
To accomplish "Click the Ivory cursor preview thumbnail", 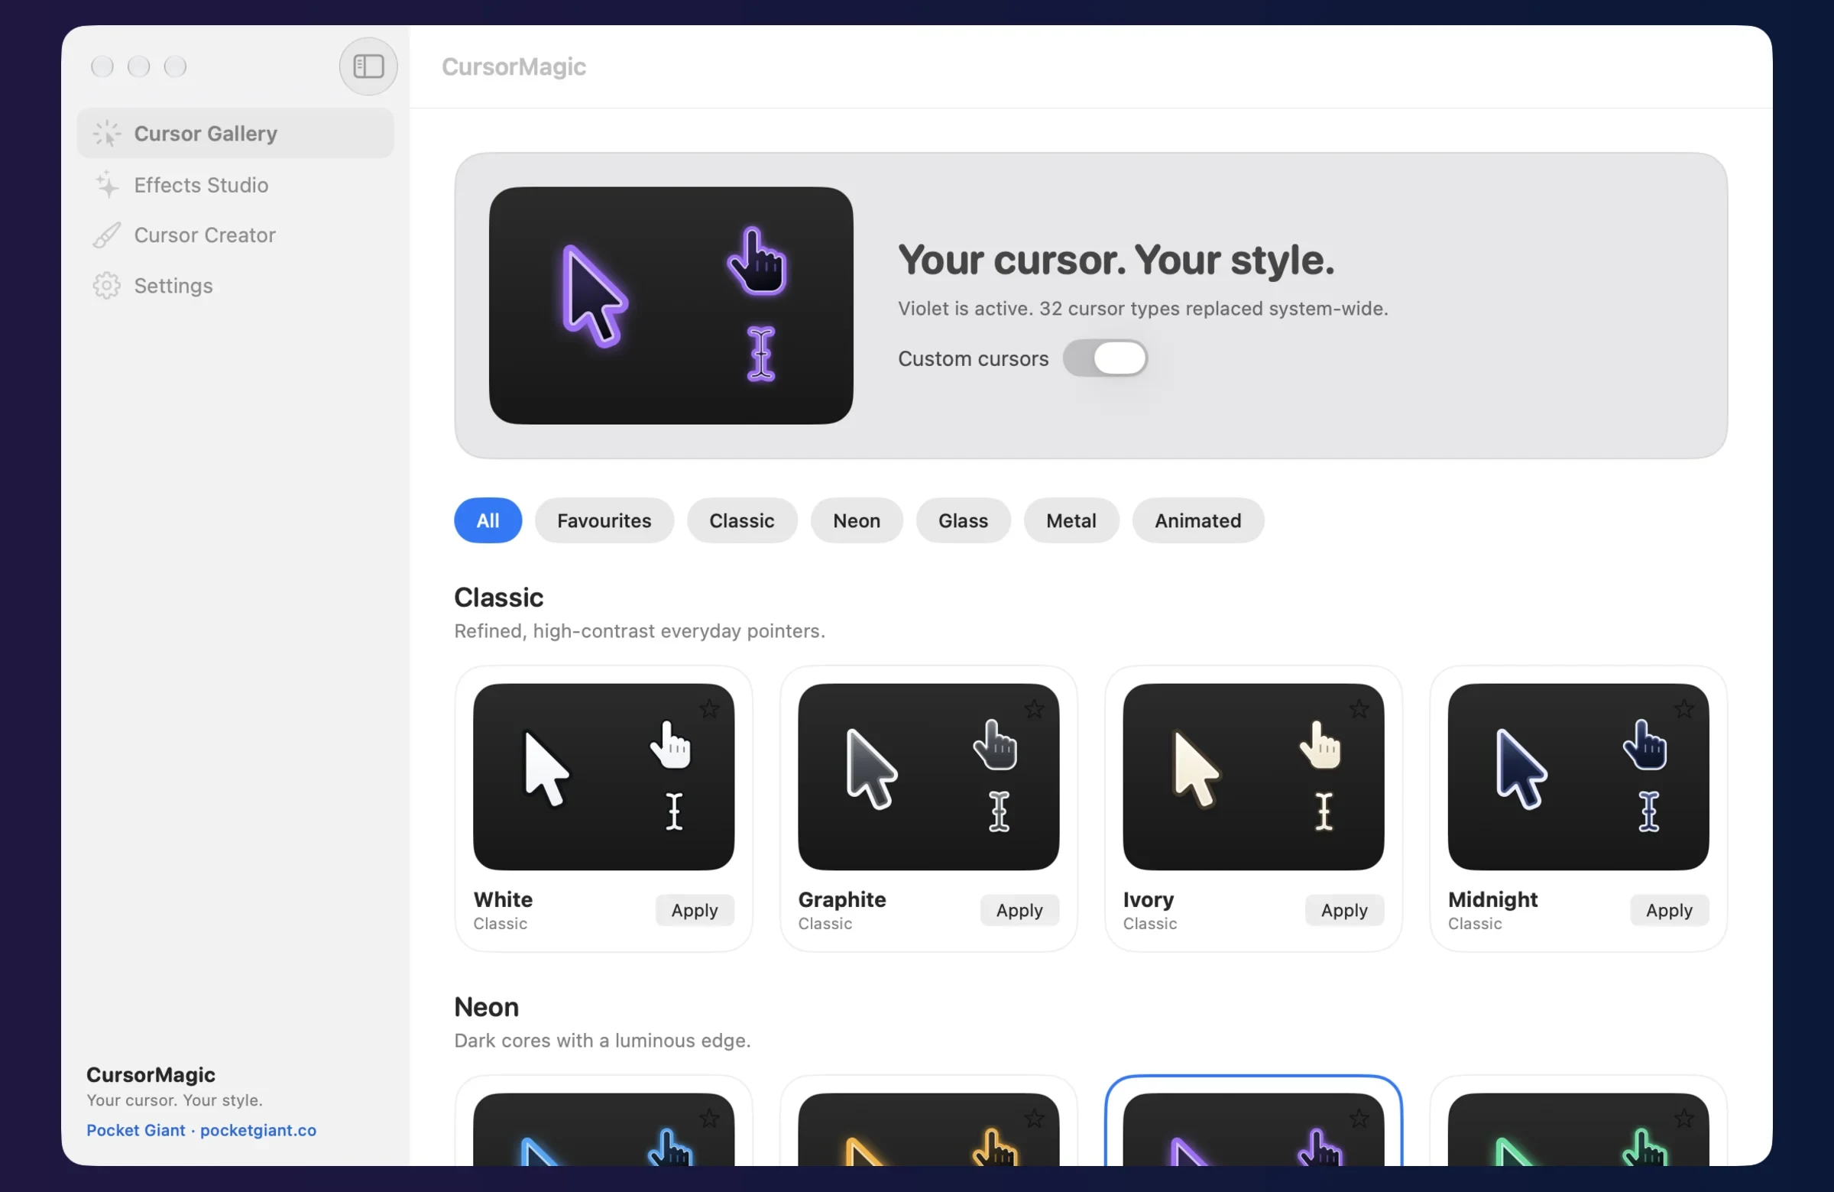I will point(1253,776).
